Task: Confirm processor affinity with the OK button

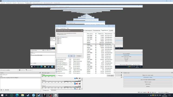Action: click(71, 56)
